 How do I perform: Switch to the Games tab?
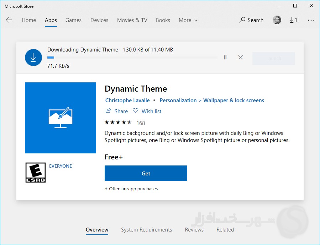(x=73, y=20)
